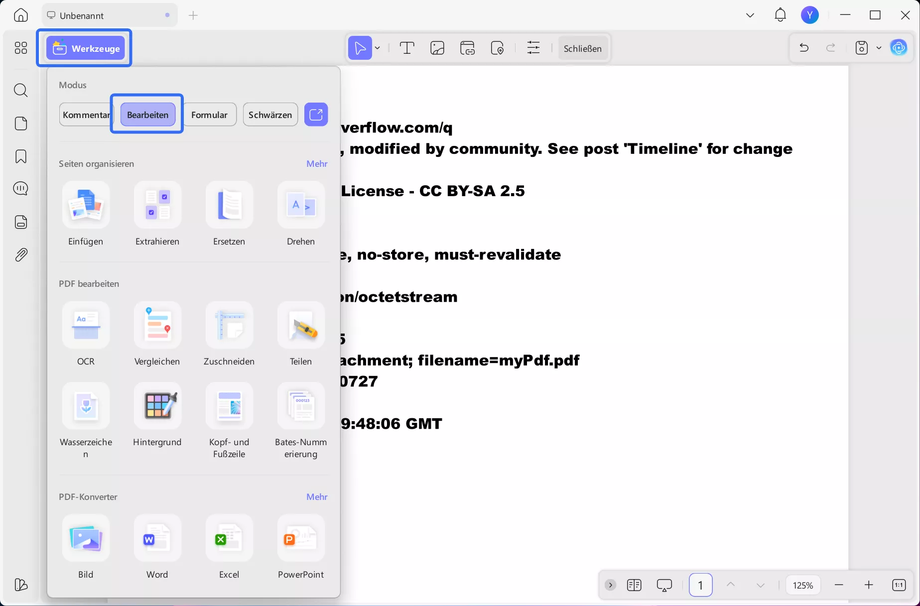
Task: Open the Teilen tool
Action: pos(301,334)
